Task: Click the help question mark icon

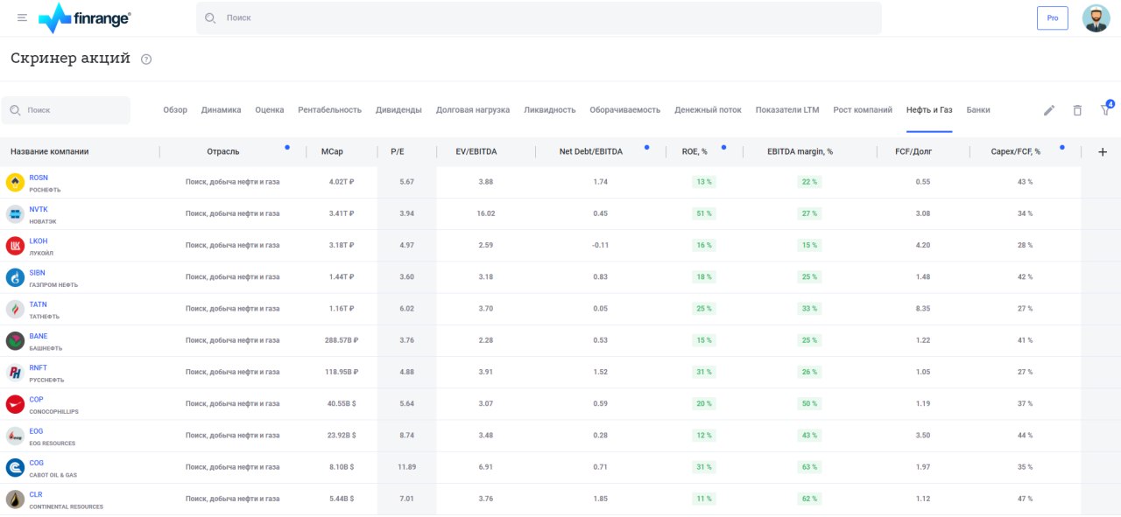Action: pyautogui.click(x=146, y=59)
